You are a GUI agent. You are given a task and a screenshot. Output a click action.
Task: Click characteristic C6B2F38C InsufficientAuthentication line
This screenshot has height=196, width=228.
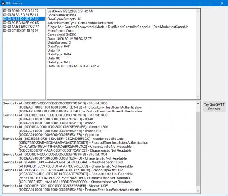point(83,143)
